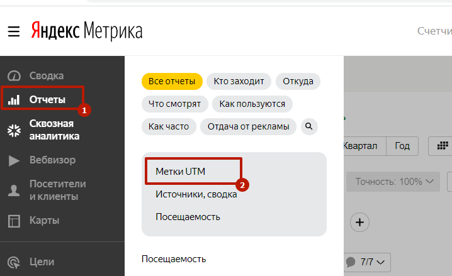
Task: Open the Метки UTM report
Action: pyautogui.click(x=181, y=172)
